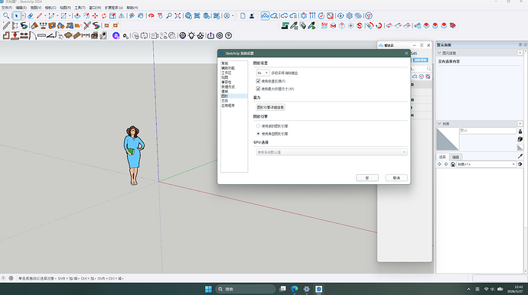The height and width of the screenshot is (295, 528).
Task: Open the material library dropdown in Materials panel
Action: point(486,164)
